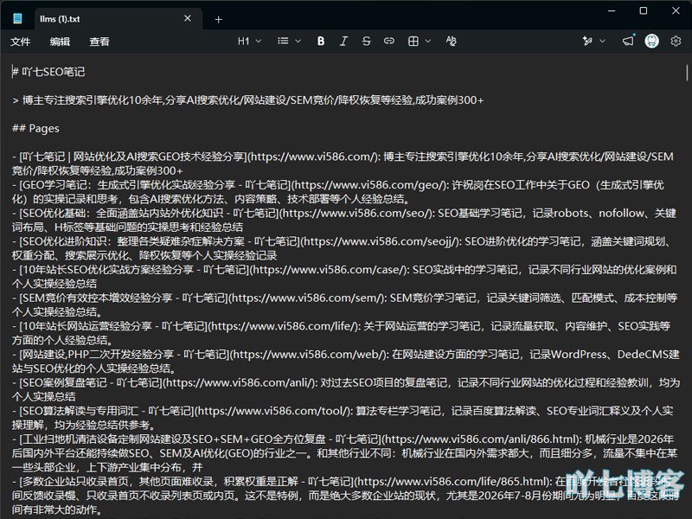Open the 编辑 menu
Image resolution: width=692 pixels, height=519 pixels.
(x=60, y=42)
